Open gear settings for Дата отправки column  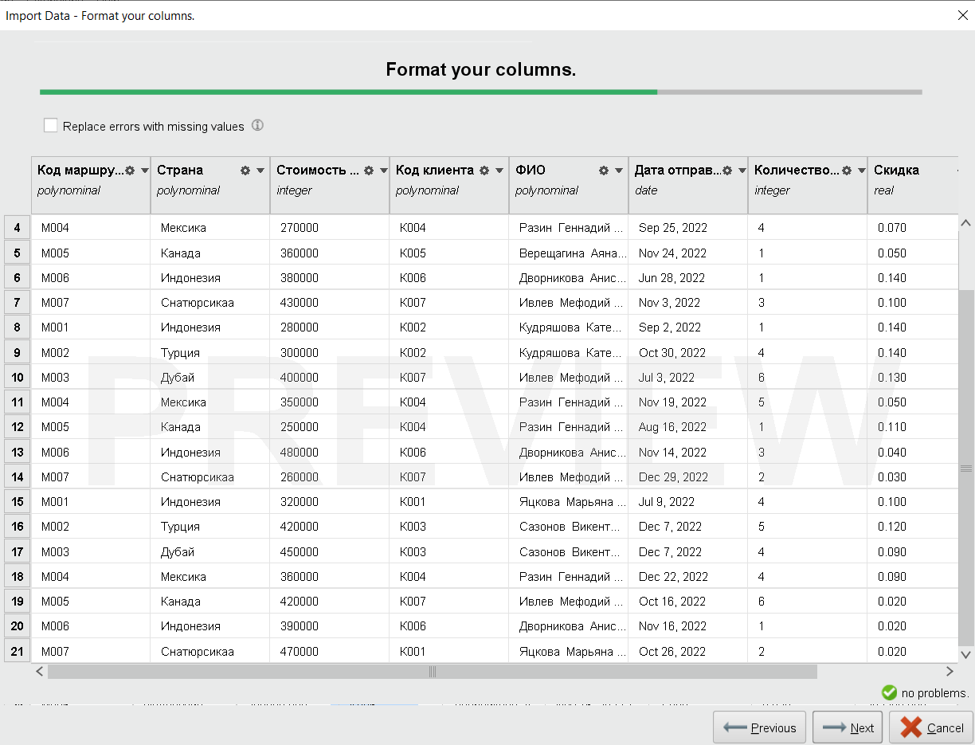click(x=727, y=171)
